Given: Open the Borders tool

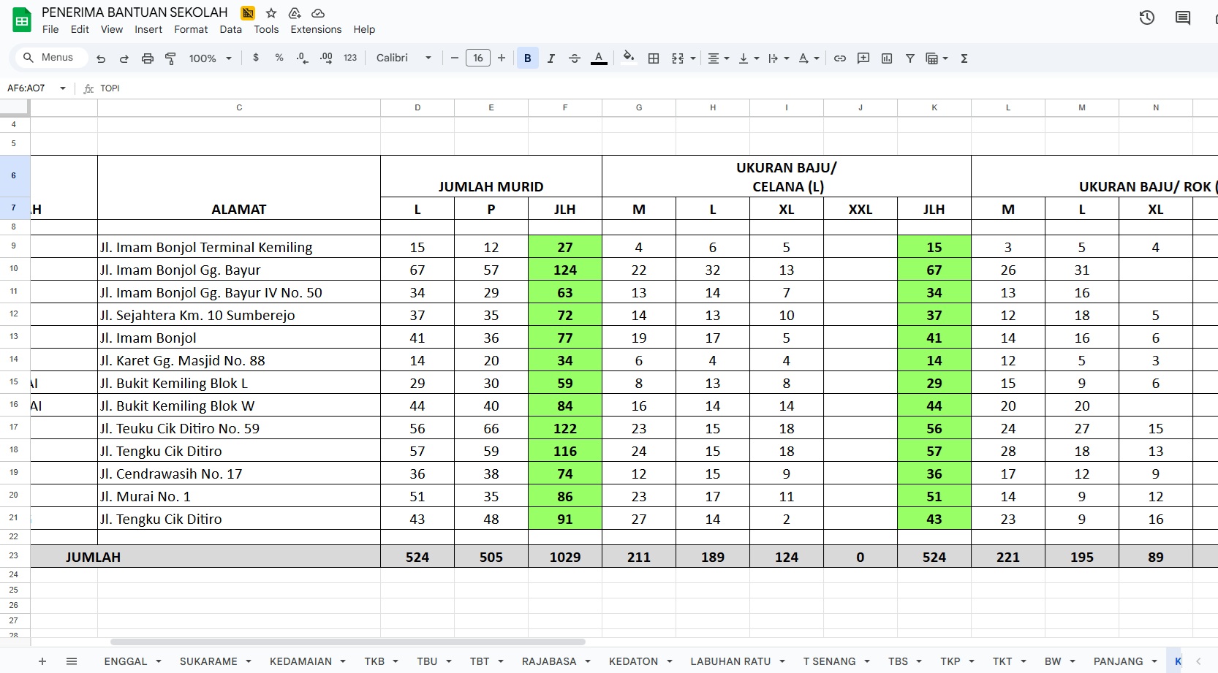Looking at the screenshot, I should pos(654,58).
